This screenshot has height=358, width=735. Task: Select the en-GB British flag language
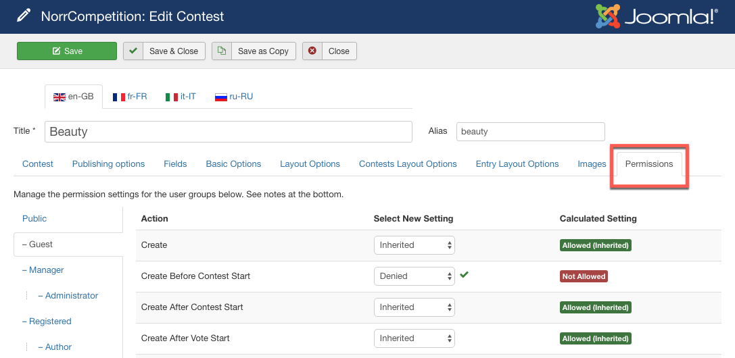click(74, 97)
